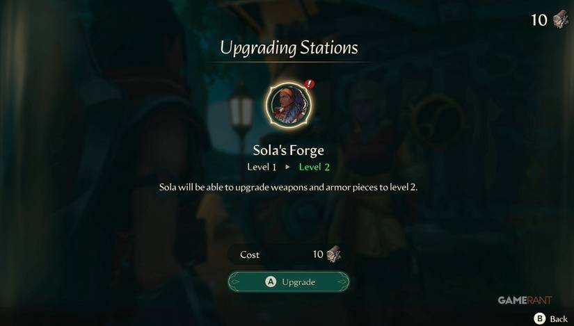
Task: Click the A button icon on Upgrade
Action: 271,282
